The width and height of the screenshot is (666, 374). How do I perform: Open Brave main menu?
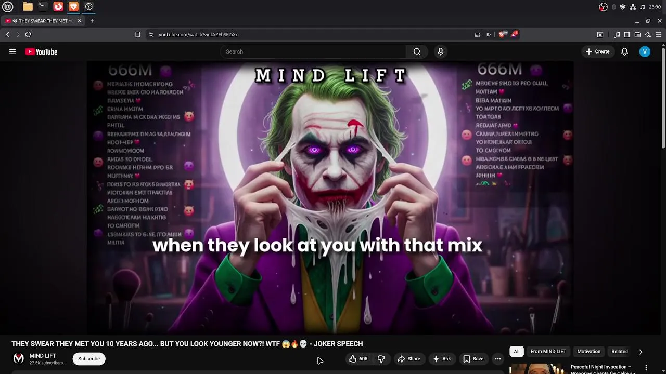click(x=658, y=34)
